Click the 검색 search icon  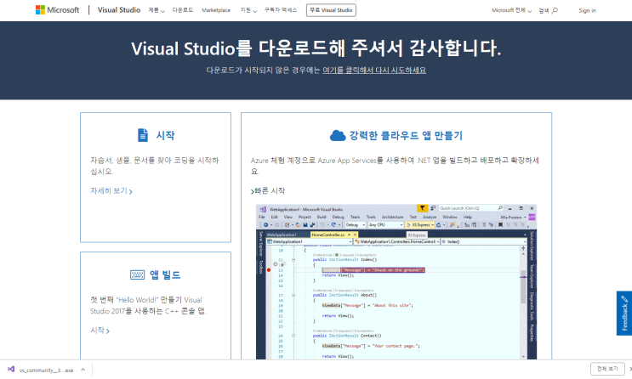coord(555,10)
